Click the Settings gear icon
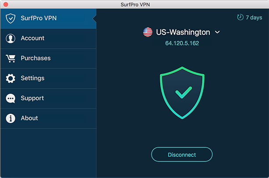This screenshot has height=178, width=269. [11, 78]
